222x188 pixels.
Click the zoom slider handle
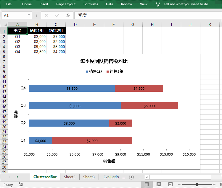[x=197, y=184]
